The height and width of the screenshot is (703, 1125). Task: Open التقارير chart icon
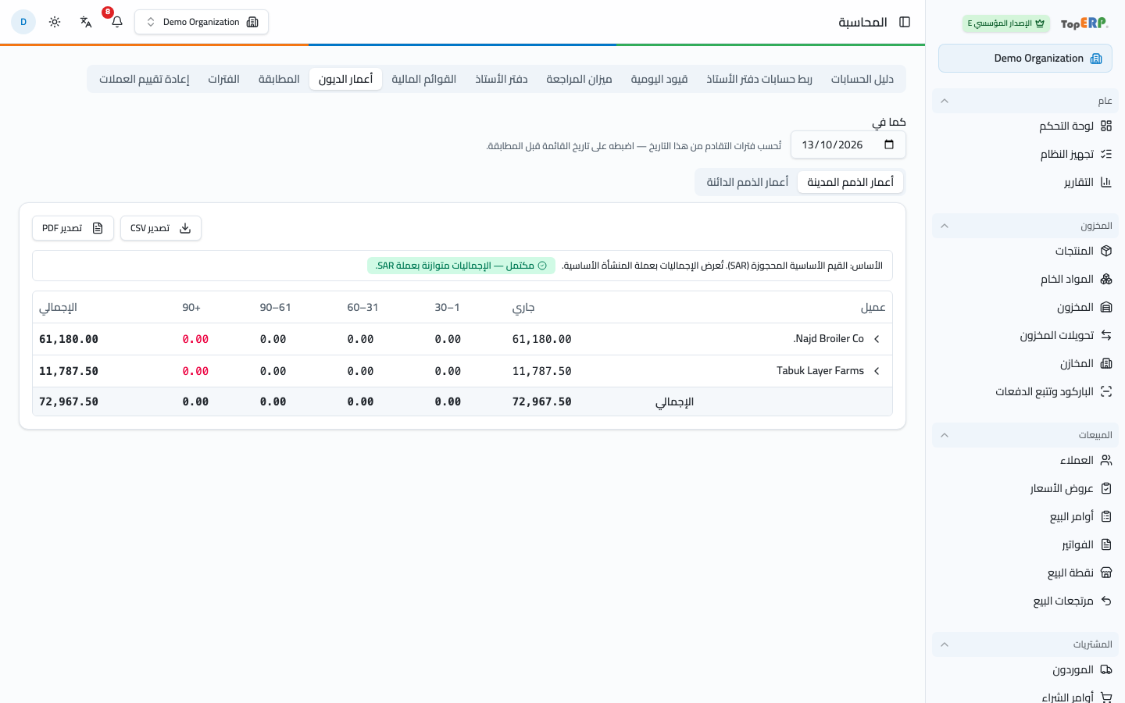1106,182
